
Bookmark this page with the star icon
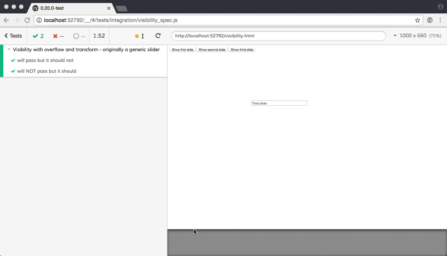[x=417, y=20]
